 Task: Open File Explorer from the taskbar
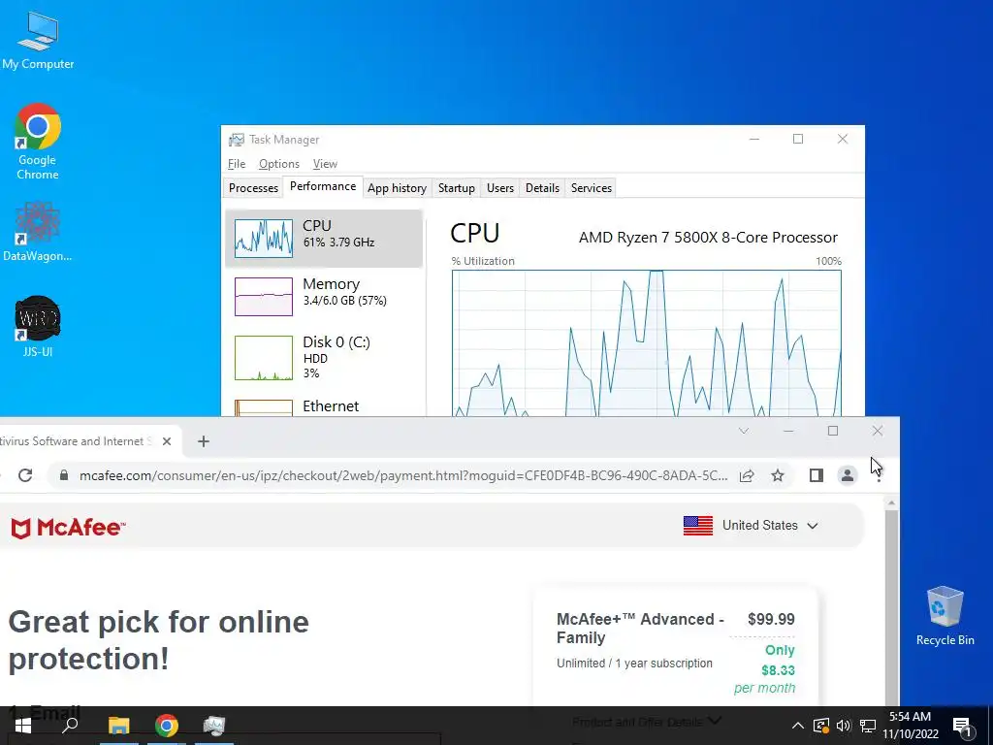(118, 726)
